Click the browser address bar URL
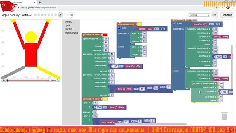This screenshot has width=236, height=133. tap(38, 8)
